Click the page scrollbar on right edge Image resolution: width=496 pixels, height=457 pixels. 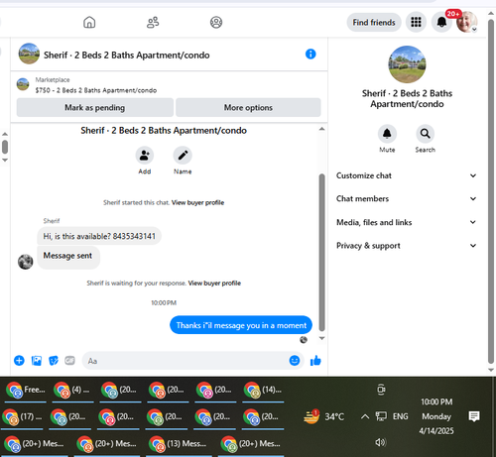tap(491, 191)
